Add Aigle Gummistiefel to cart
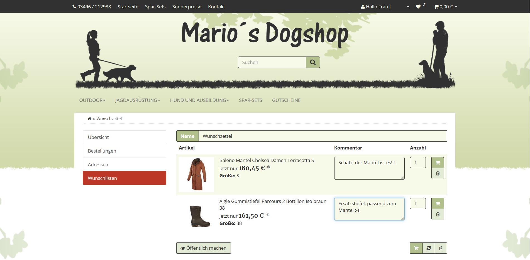Viewport: 530px width, 260px height. pos(438,203)
